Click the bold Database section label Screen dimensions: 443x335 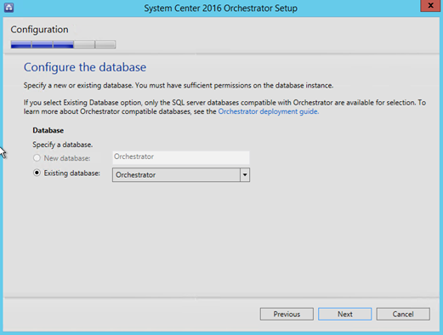(x=48, y=130)
